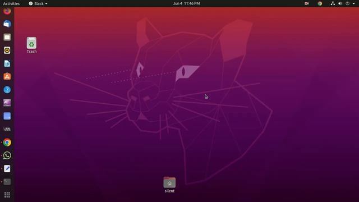Image resolution: width=359 pixels, height=202 pixels.
Task: Launch Google Chrome from the dock
Action: click(7, 143)
